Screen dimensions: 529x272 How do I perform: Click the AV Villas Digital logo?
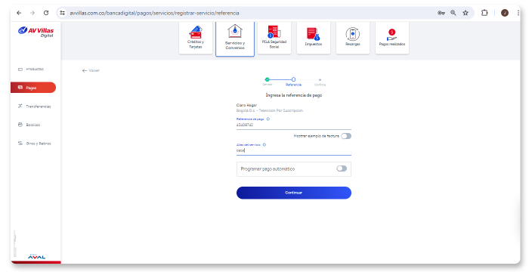pos(36,32)
